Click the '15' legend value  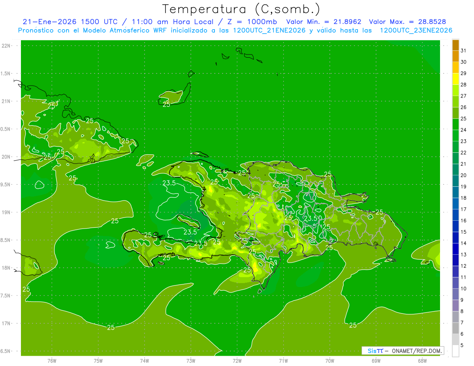464,232
